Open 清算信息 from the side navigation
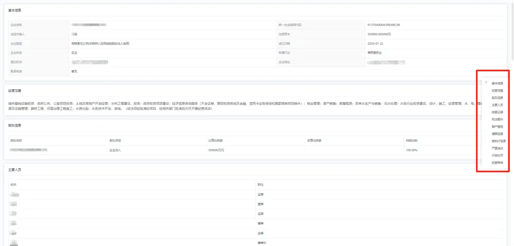 [x=497, y=134]
